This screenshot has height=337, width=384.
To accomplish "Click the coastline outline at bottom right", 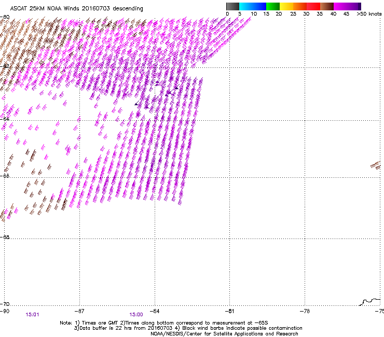I will 370,302.
